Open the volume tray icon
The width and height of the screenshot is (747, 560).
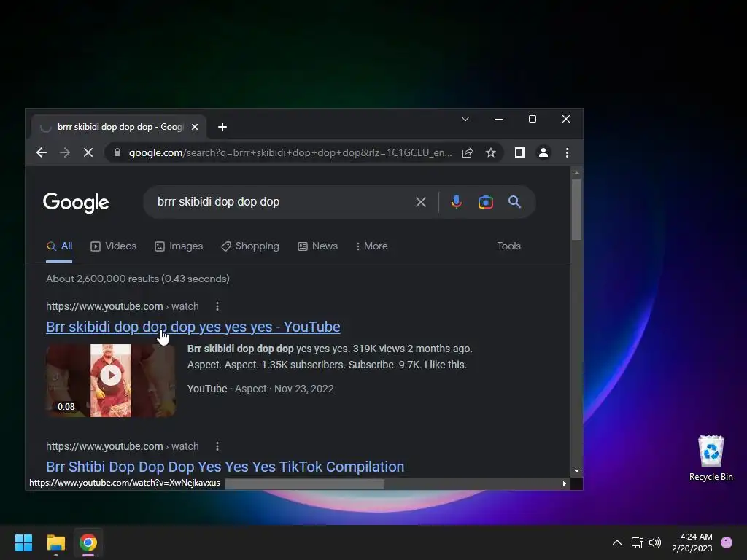coord(655,542)
